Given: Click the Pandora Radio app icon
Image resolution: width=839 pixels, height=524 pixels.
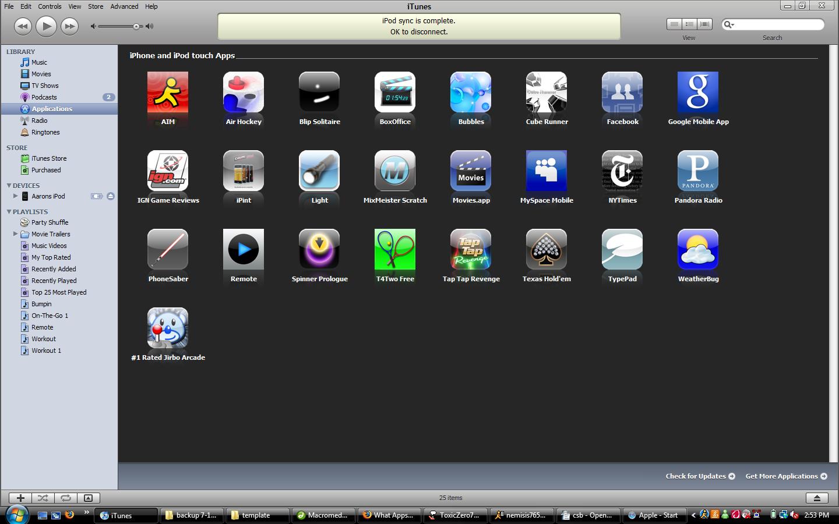Looking at the screenshot, I should click(698, 171).
